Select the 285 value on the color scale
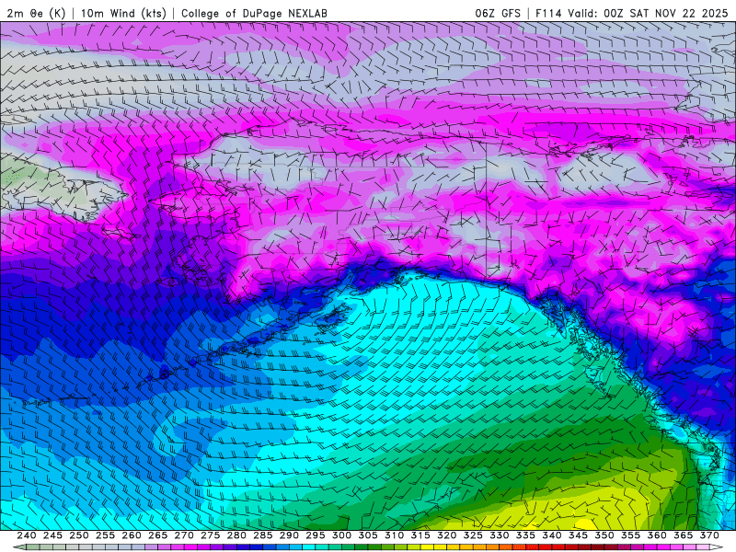This screenshot has height=552, width=736. pos(263,535)
